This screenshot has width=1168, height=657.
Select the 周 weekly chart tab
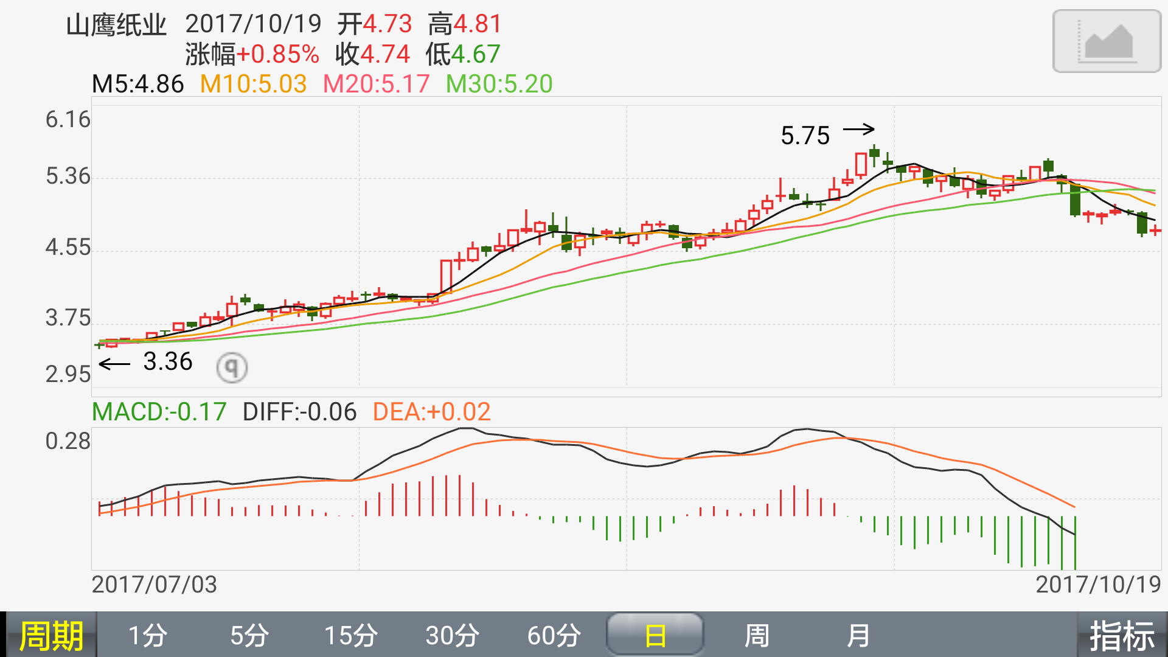(x=757, y=636)
